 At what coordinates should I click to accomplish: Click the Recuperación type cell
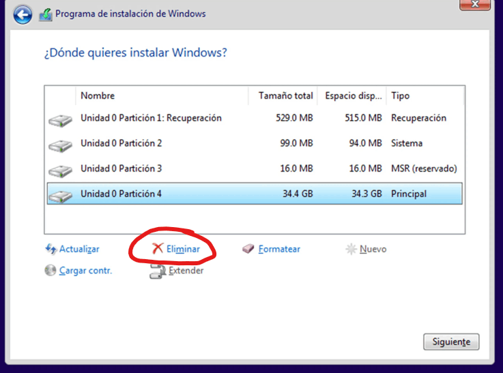coord(418,118)
